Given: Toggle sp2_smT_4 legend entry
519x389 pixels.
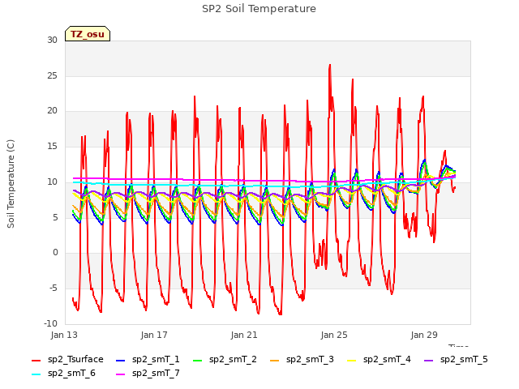Looking at the screenshot, I should pyautogui.click(x=379, y=360).
